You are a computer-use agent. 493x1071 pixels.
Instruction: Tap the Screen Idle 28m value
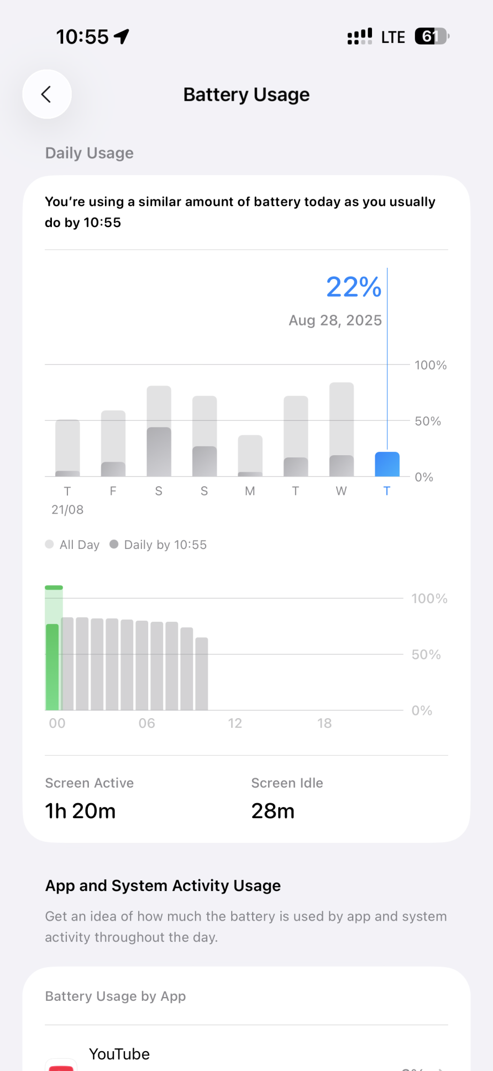pyautogui.click(x=273, y=811)
